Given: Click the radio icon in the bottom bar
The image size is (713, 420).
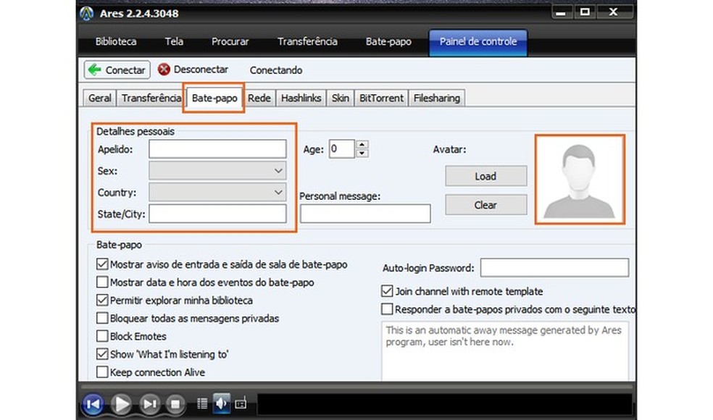Looking at the screenshot, I should tap(242, 404).
